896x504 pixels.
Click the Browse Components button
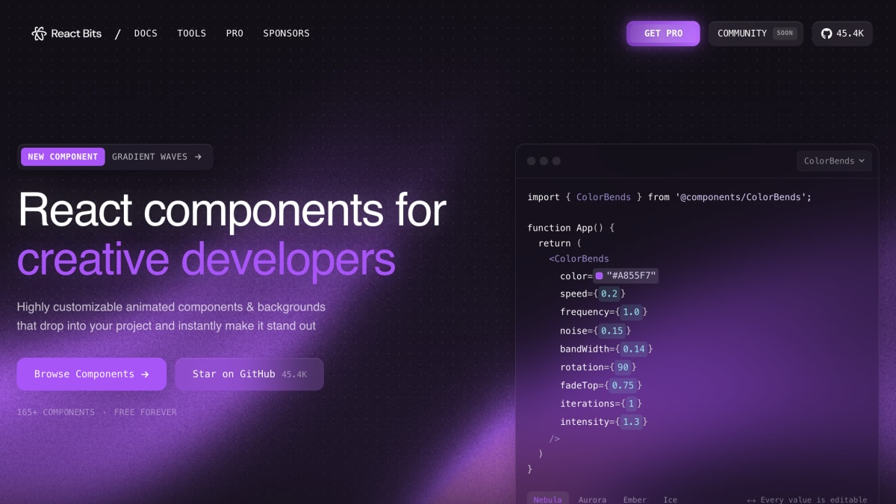point(92,374)
